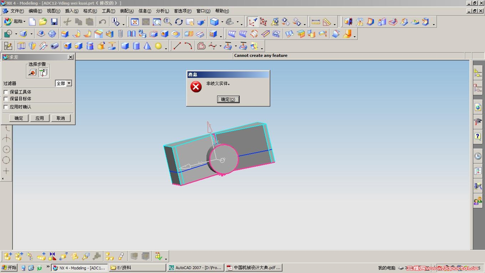This screenshot has height=273, width=485.
Task: Click the ruler distance measurement icon
Action: pos(316,22)
